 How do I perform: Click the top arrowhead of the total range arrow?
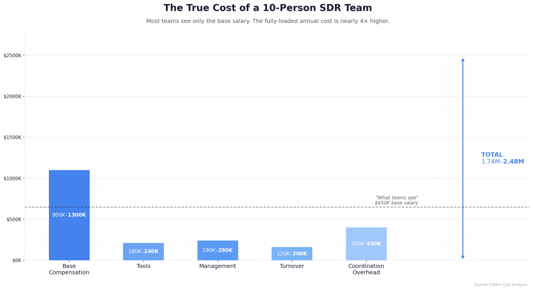[x=463, y=60]
